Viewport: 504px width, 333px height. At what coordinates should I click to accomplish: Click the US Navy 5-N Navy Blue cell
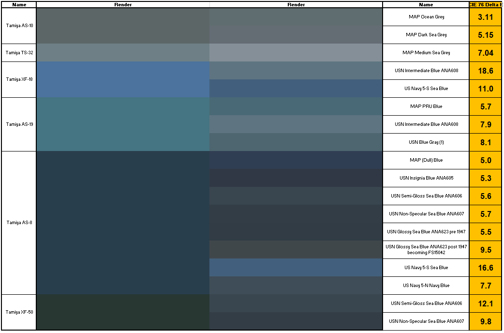[426, 286]
